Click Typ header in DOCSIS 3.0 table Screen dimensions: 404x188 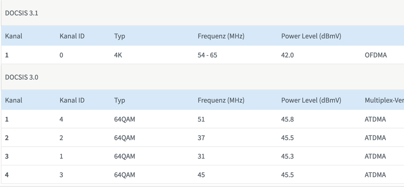119,100
